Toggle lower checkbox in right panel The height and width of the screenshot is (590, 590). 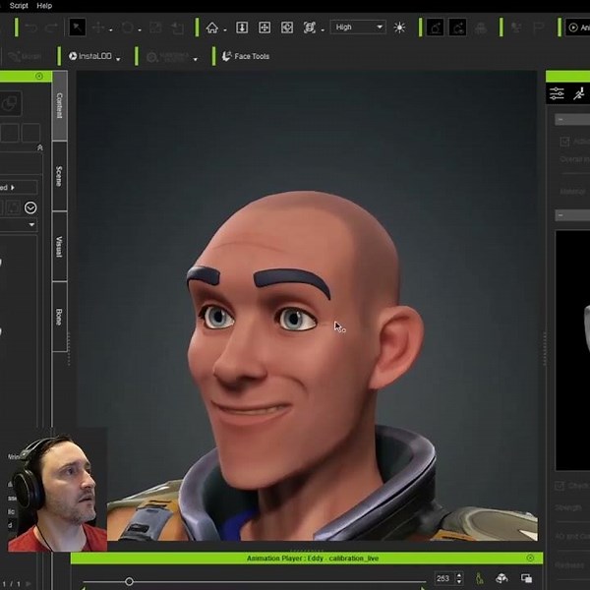tap(560, 486)
